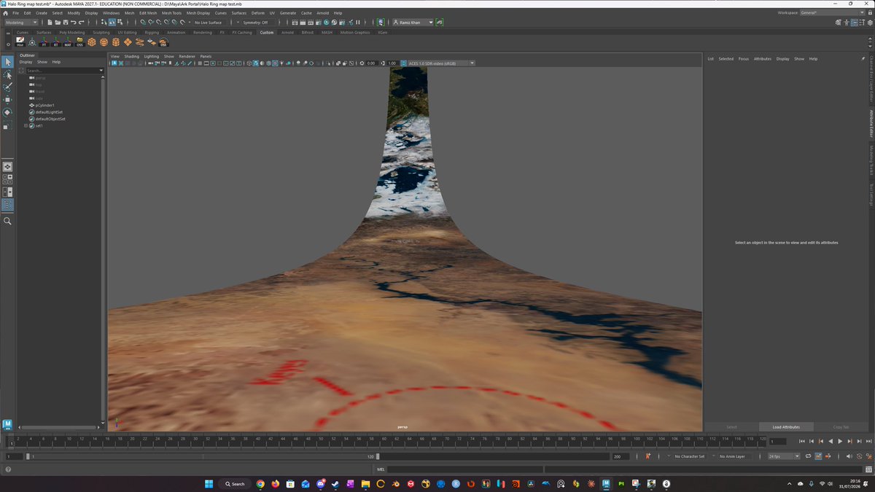Open the viewport Shading menu
The image size is (875, 492).
click(x=131, y=56)
